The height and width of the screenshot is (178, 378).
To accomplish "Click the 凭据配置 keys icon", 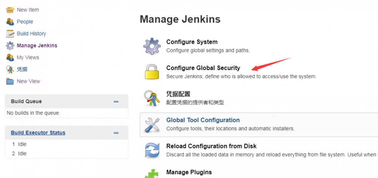I will tap(152, 98).
